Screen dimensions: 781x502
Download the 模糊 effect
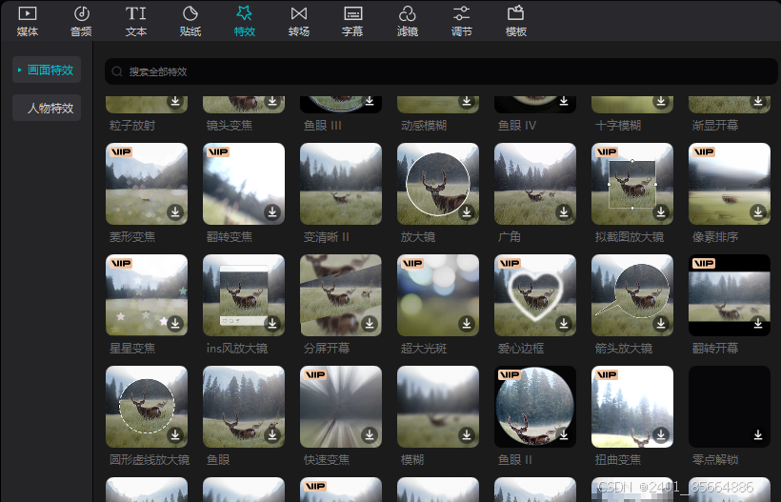tap(466, 434)
